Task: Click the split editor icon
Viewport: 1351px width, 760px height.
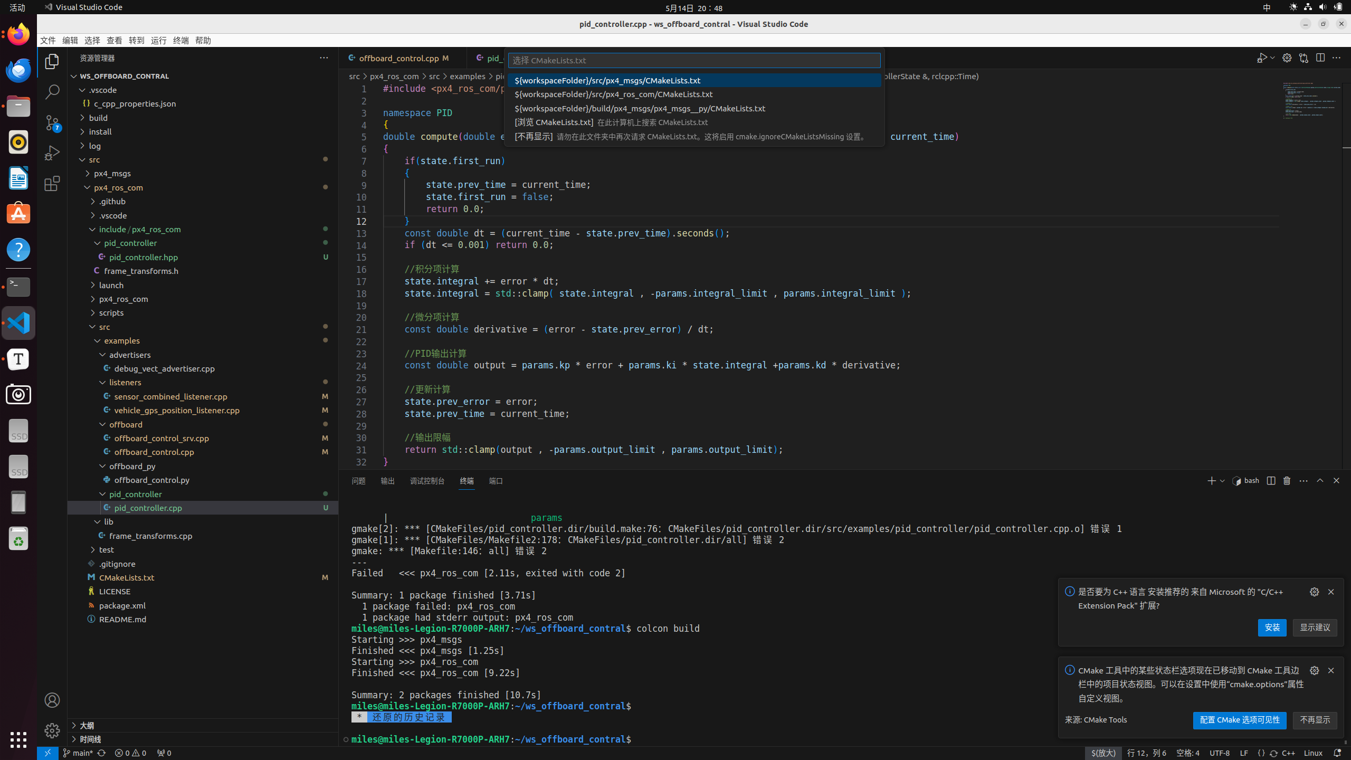Action: point(1320,58)
